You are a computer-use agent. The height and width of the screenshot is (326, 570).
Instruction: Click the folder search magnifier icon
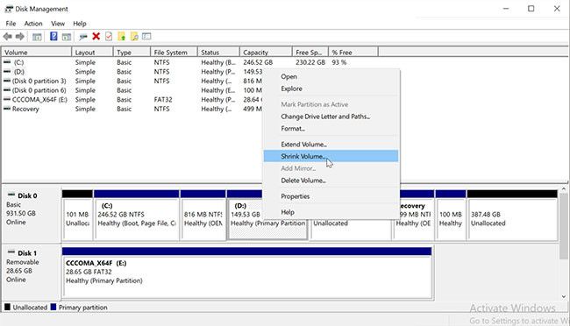click(x=134, y=36)
